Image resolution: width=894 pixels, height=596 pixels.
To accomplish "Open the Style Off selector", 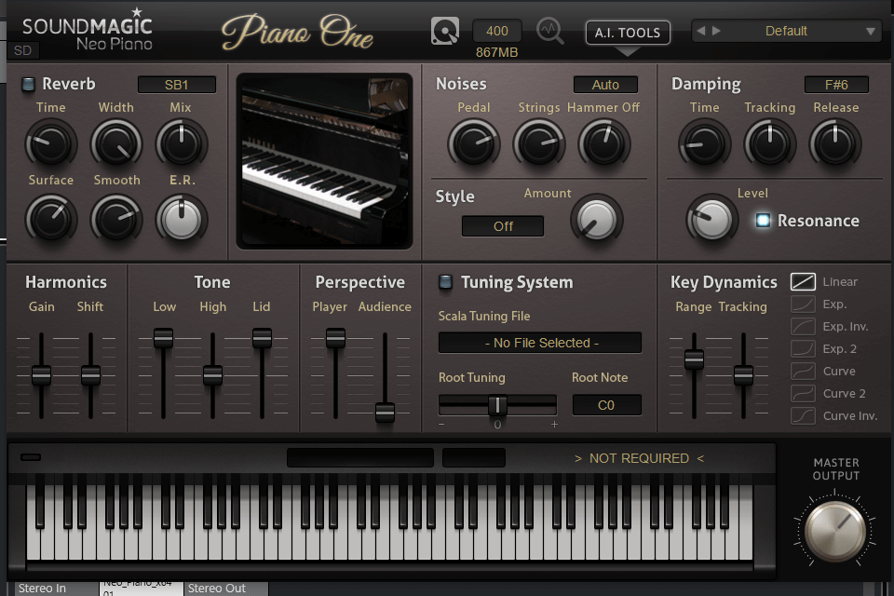I will tap(503, 226).
